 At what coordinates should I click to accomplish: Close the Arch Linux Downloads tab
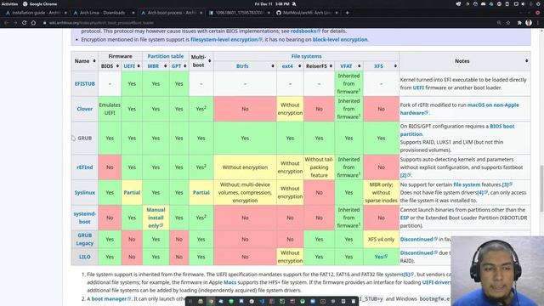[133, 13]
